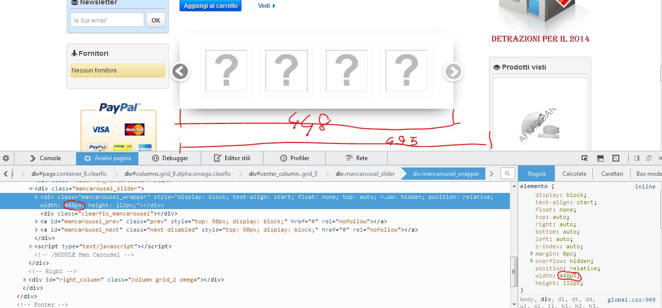Open fourth carousel placeholder image
This screenshot has height=308, width=662.
click(x=406, y=71)
